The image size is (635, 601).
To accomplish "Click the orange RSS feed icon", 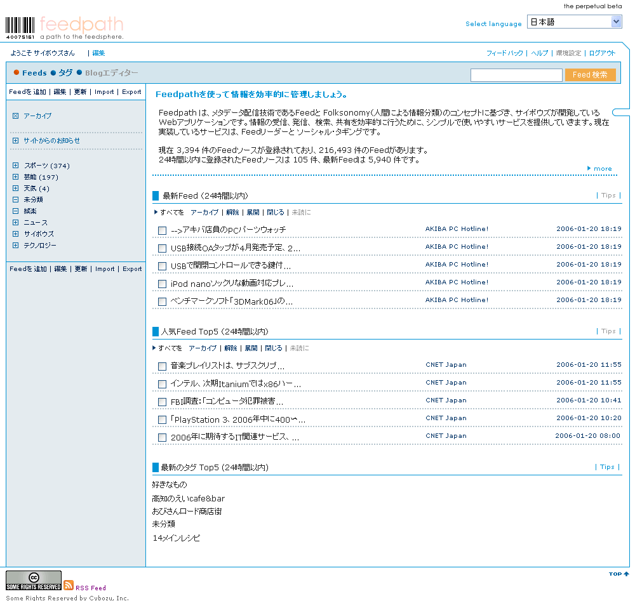I will point(69,585).
